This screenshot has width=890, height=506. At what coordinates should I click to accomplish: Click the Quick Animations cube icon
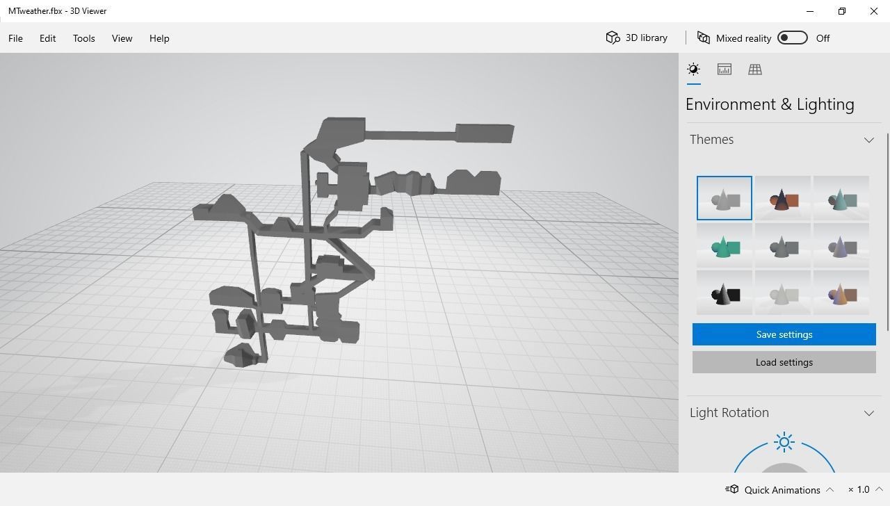click(732, 489)
